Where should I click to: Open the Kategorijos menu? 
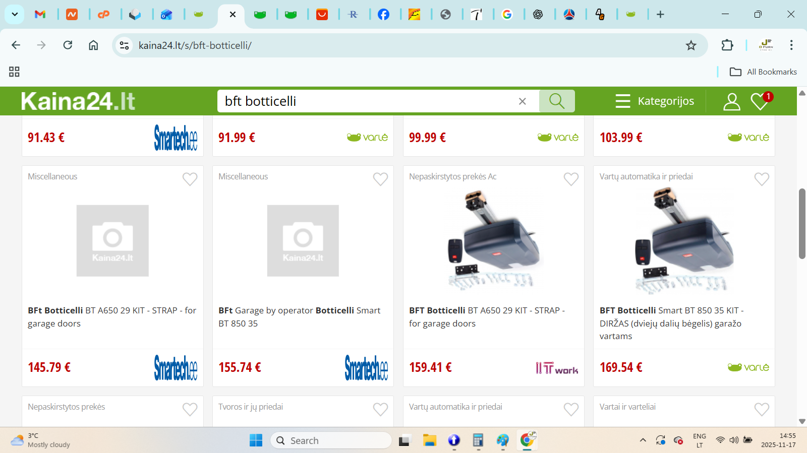pyautogui.click(x=655, y=101)
